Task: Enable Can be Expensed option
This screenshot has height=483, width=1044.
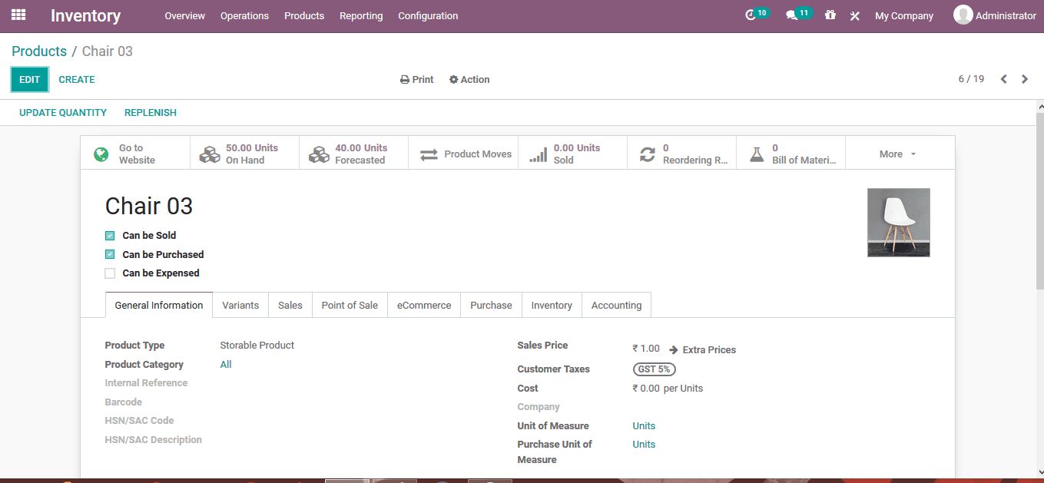Action: 110,273
